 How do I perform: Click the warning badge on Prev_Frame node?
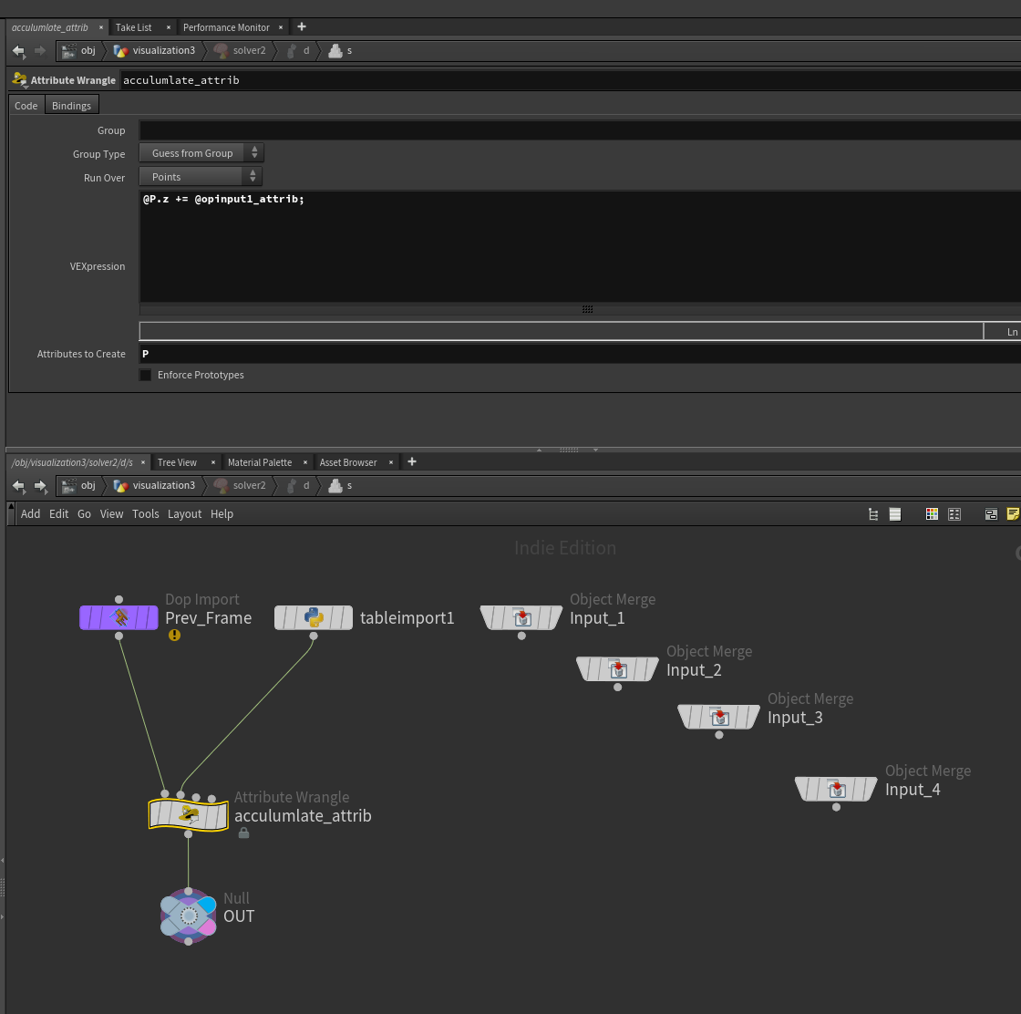174,635
